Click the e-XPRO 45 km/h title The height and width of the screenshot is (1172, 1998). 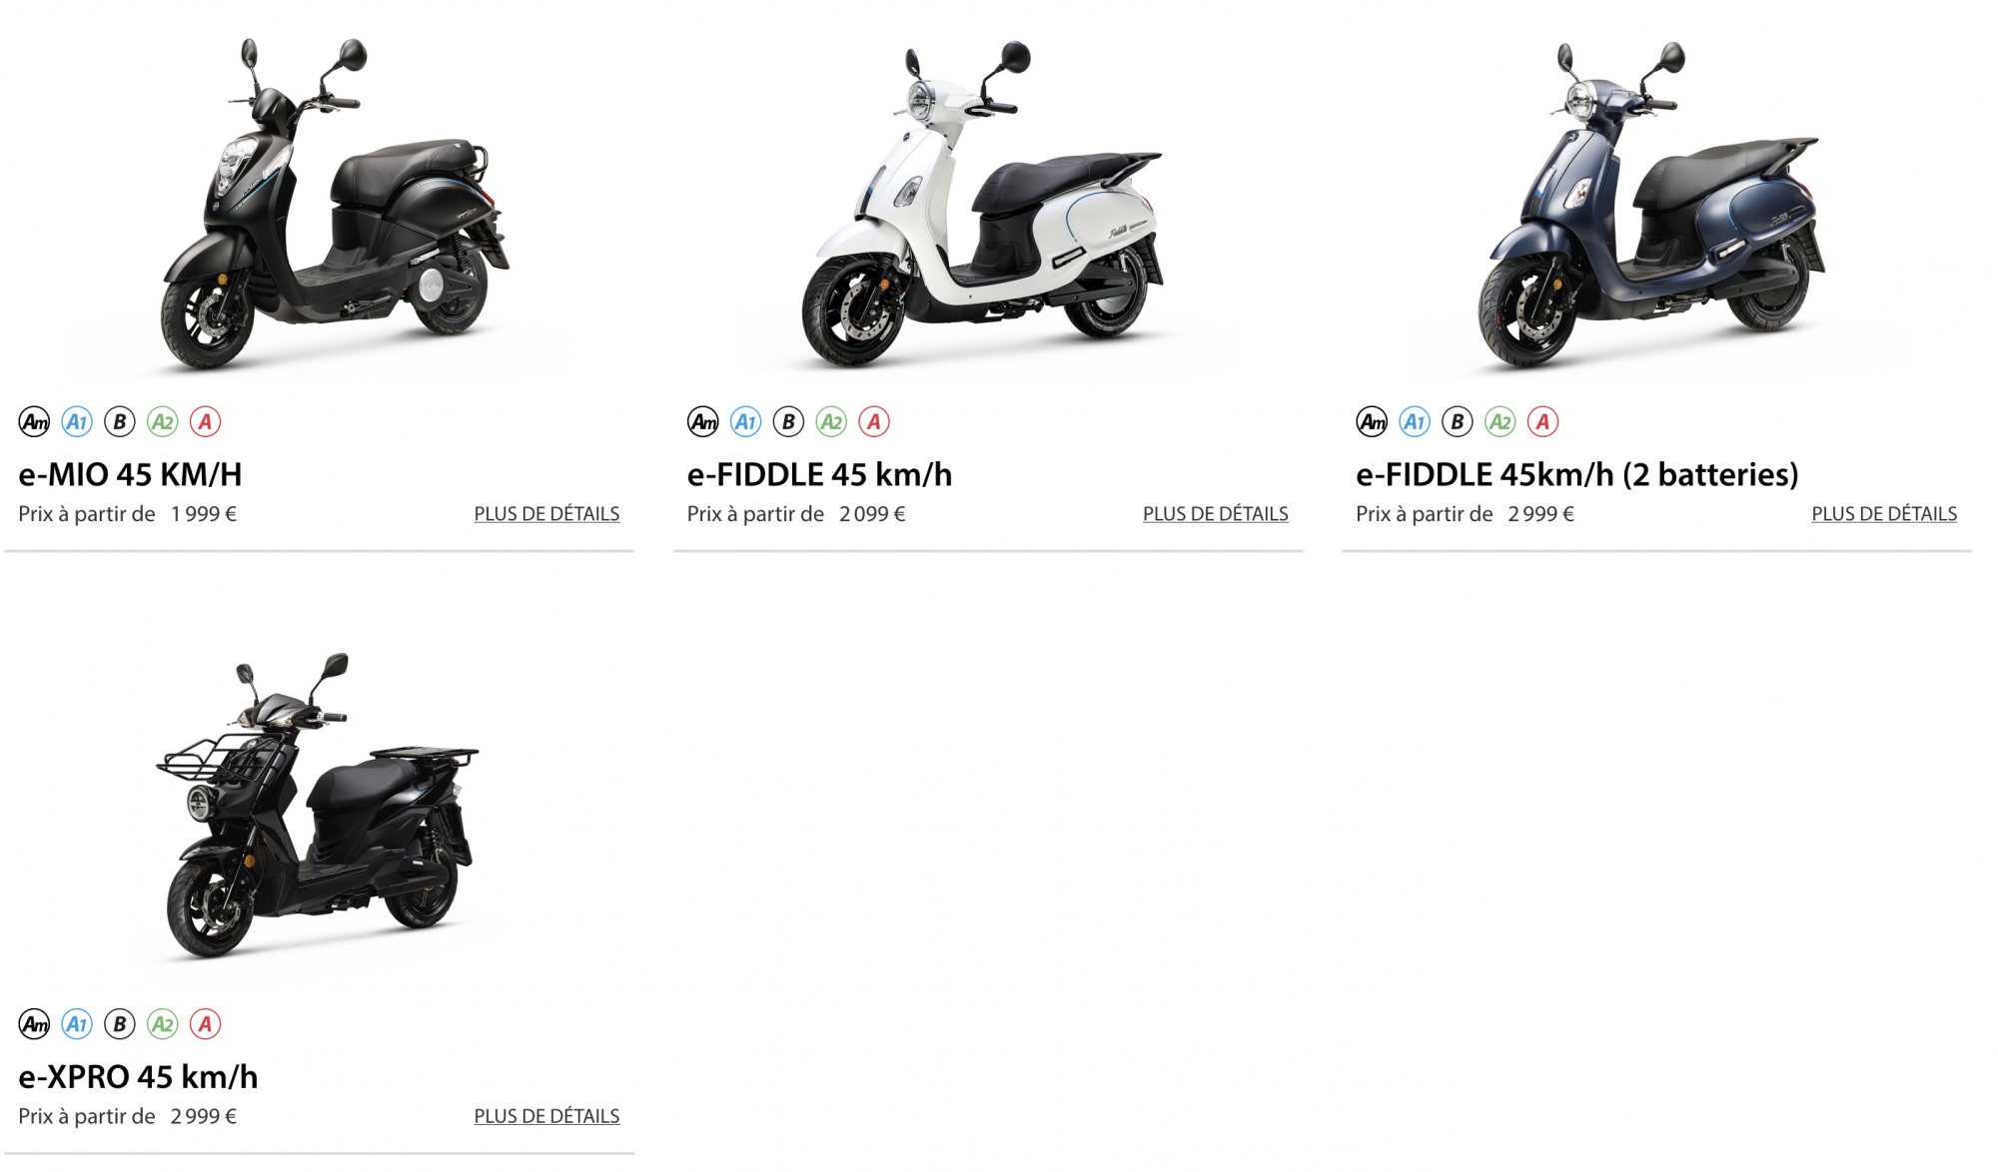click(x=138, y=1076)
